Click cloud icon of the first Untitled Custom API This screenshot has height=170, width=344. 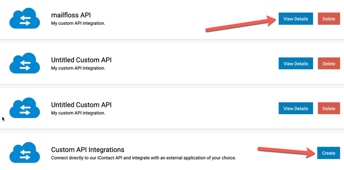tap(25, 63)
